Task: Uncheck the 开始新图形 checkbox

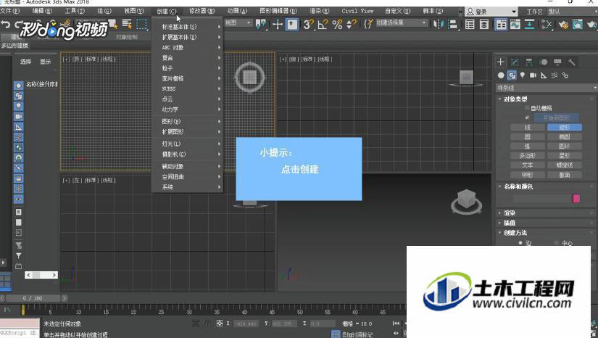Action: [528, 118]
